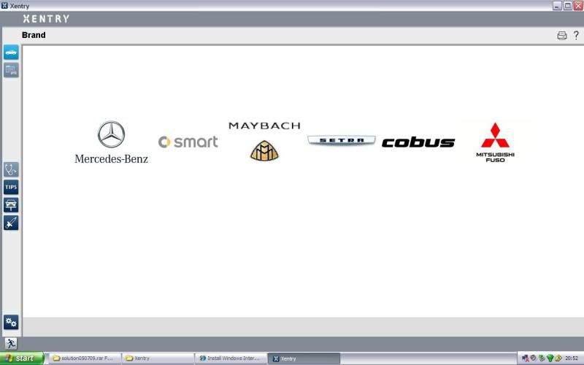Select the Mitsubishi Fuso brand logo

coord(495,142)
